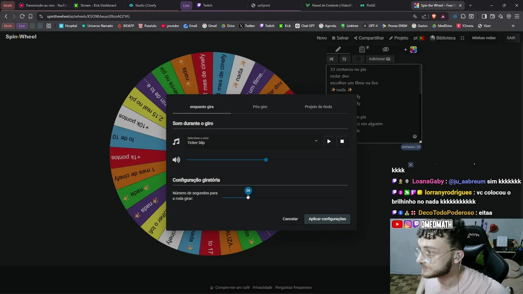Viewport: 523px width, 294px height.
Task: Switch to the 'enquanto gira' tab
Action: coord(202,107)
